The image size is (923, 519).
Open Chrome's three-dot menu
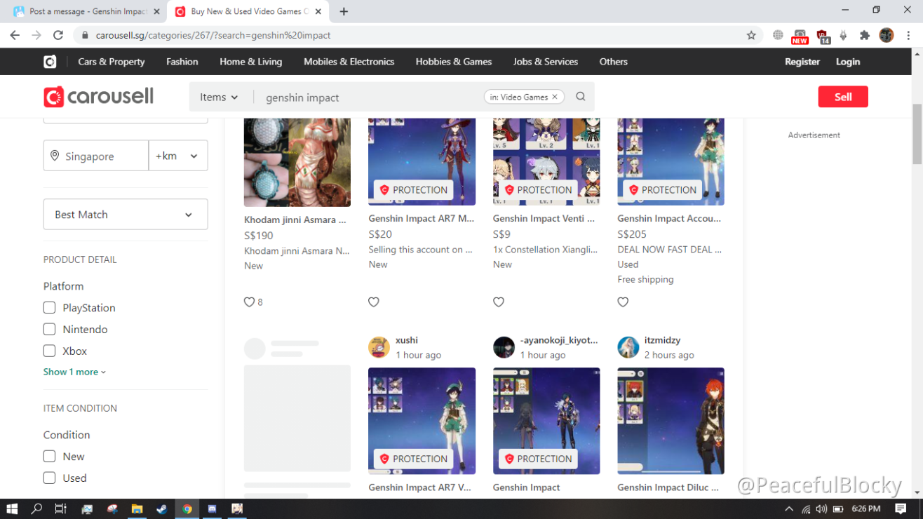909,35
